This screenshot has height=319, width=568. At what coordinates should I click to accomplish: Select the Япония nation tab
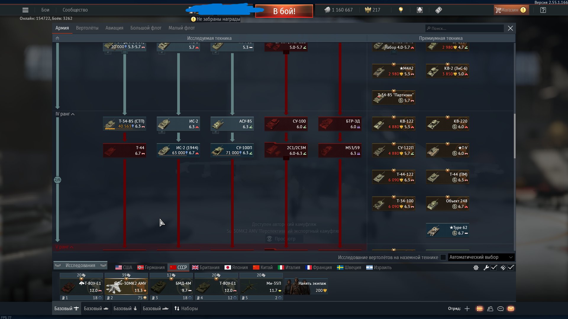click(x=236, y=268)
